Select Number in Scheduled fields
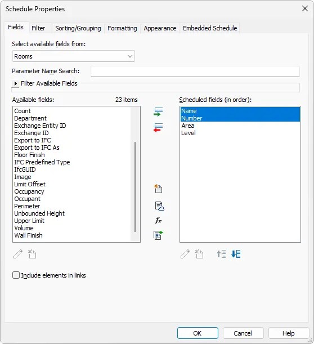 240,118
